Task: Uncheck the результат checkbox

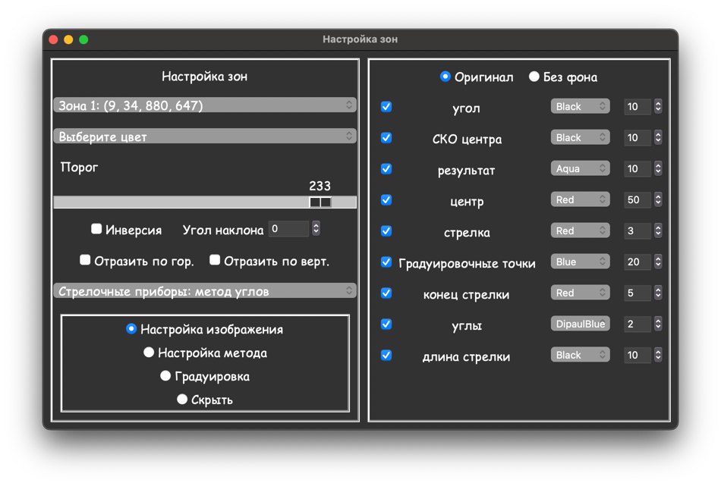Action: point(386,169)
